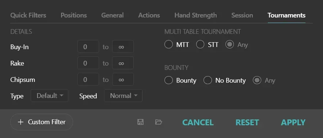Switch to the Session tab
The height and width of the screenshot is (138, 323).
point(242,15)
